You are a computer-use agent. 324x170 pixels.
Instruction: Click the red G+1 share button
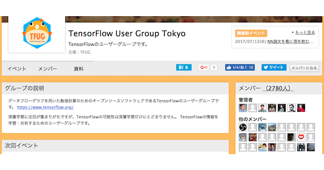[204, 67]
